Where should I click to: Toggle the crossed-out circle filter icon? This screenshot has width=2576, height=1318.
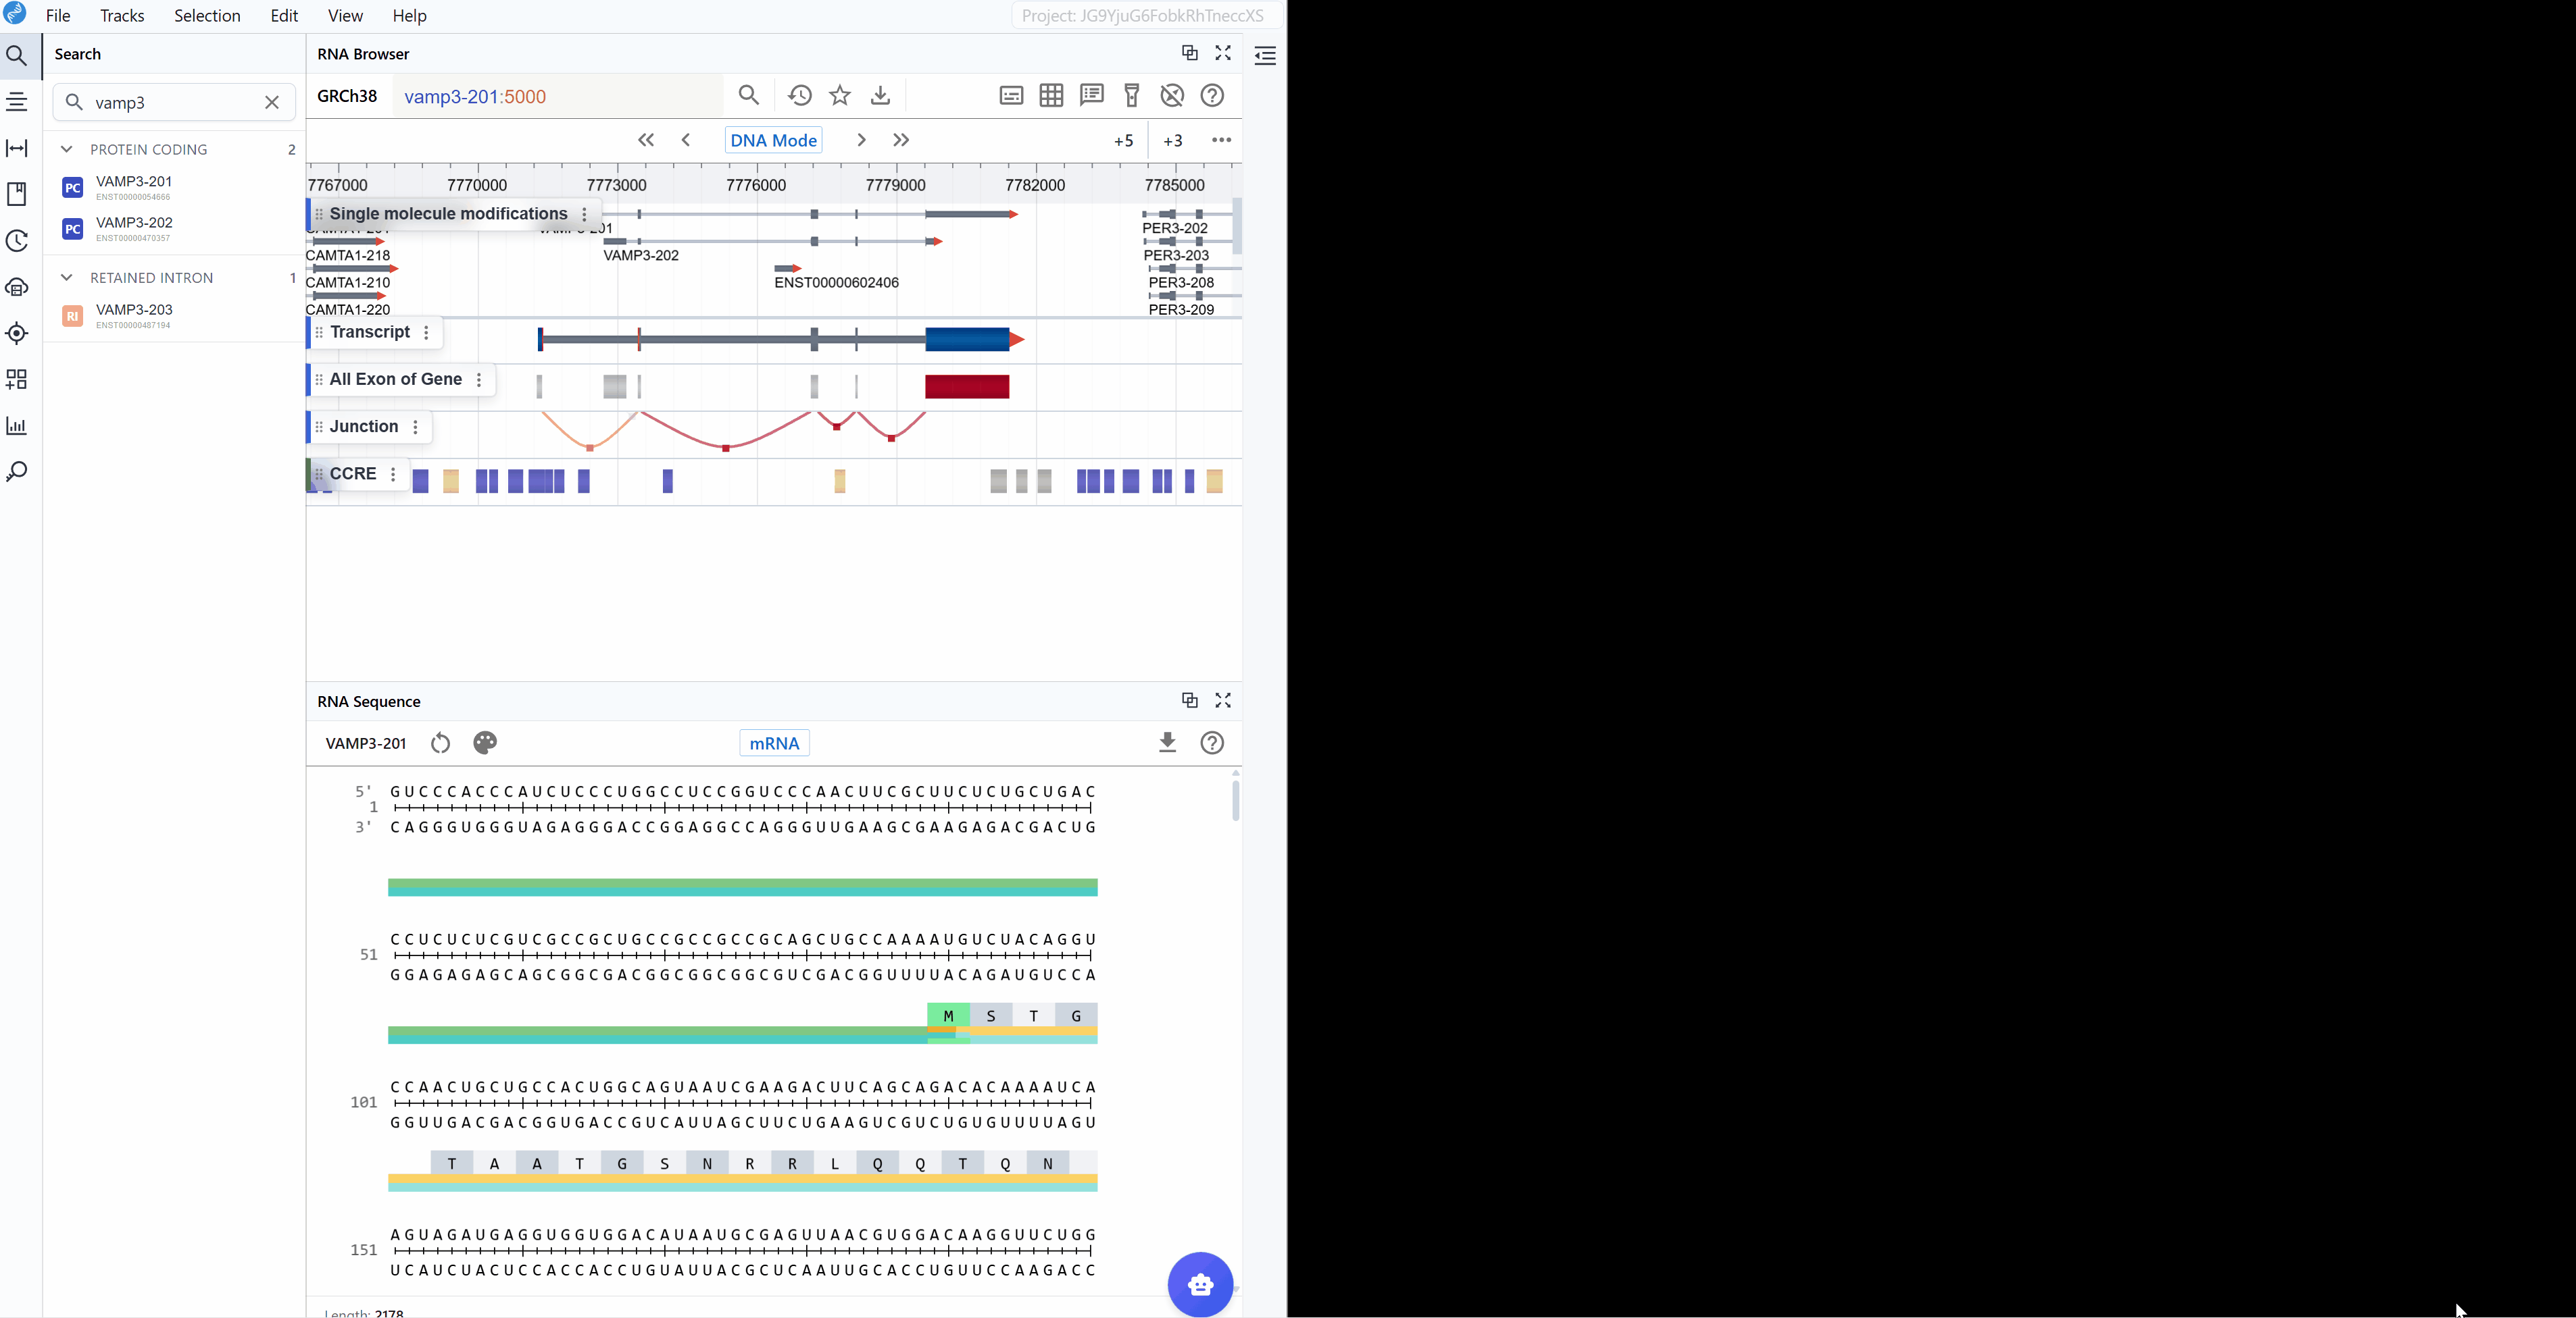coord(1172,96)
